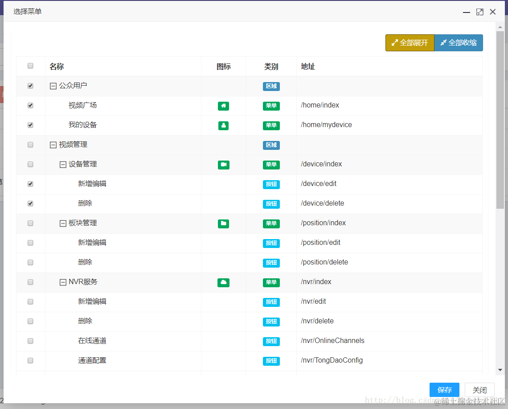Click the 按钮 badge for /nvr/TongDaoConfig
The height and width of the screenshot is (409, 508).
tap(271, 361)
